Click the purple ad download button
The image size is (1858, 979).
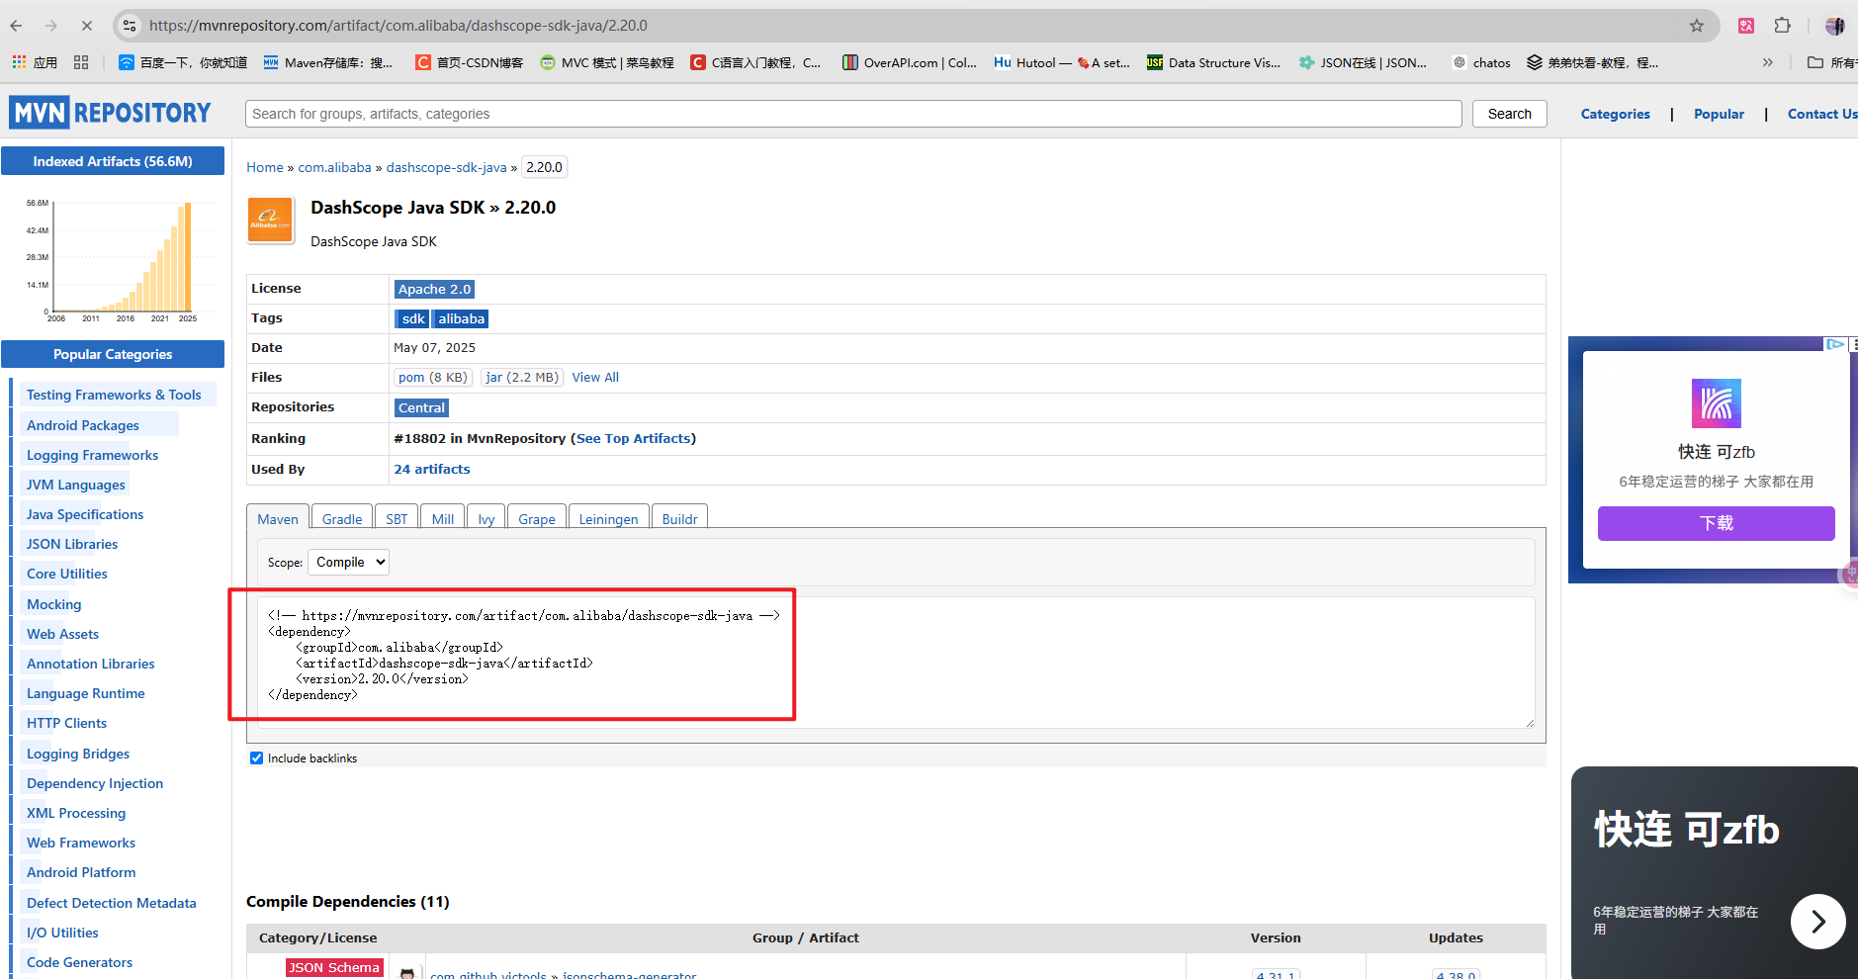1717,523
